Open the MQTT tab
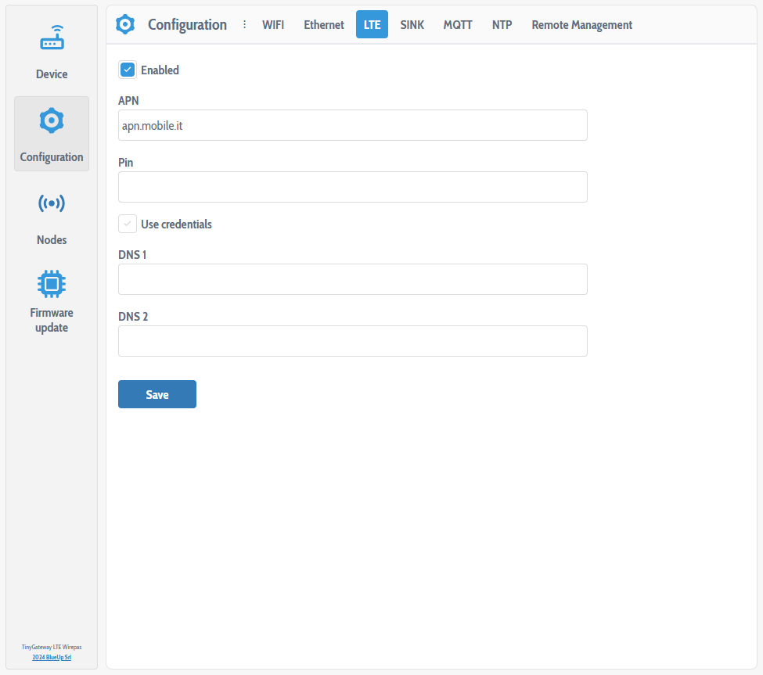The height and width of the screenshot is (675, 763). point(458,25)
